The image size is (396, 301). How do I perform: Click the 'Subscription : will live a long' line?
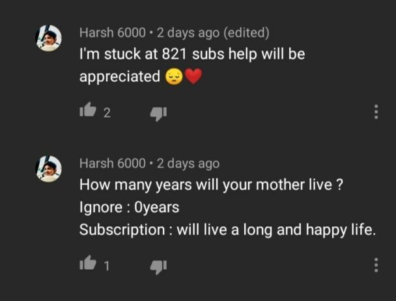point(227,230)
